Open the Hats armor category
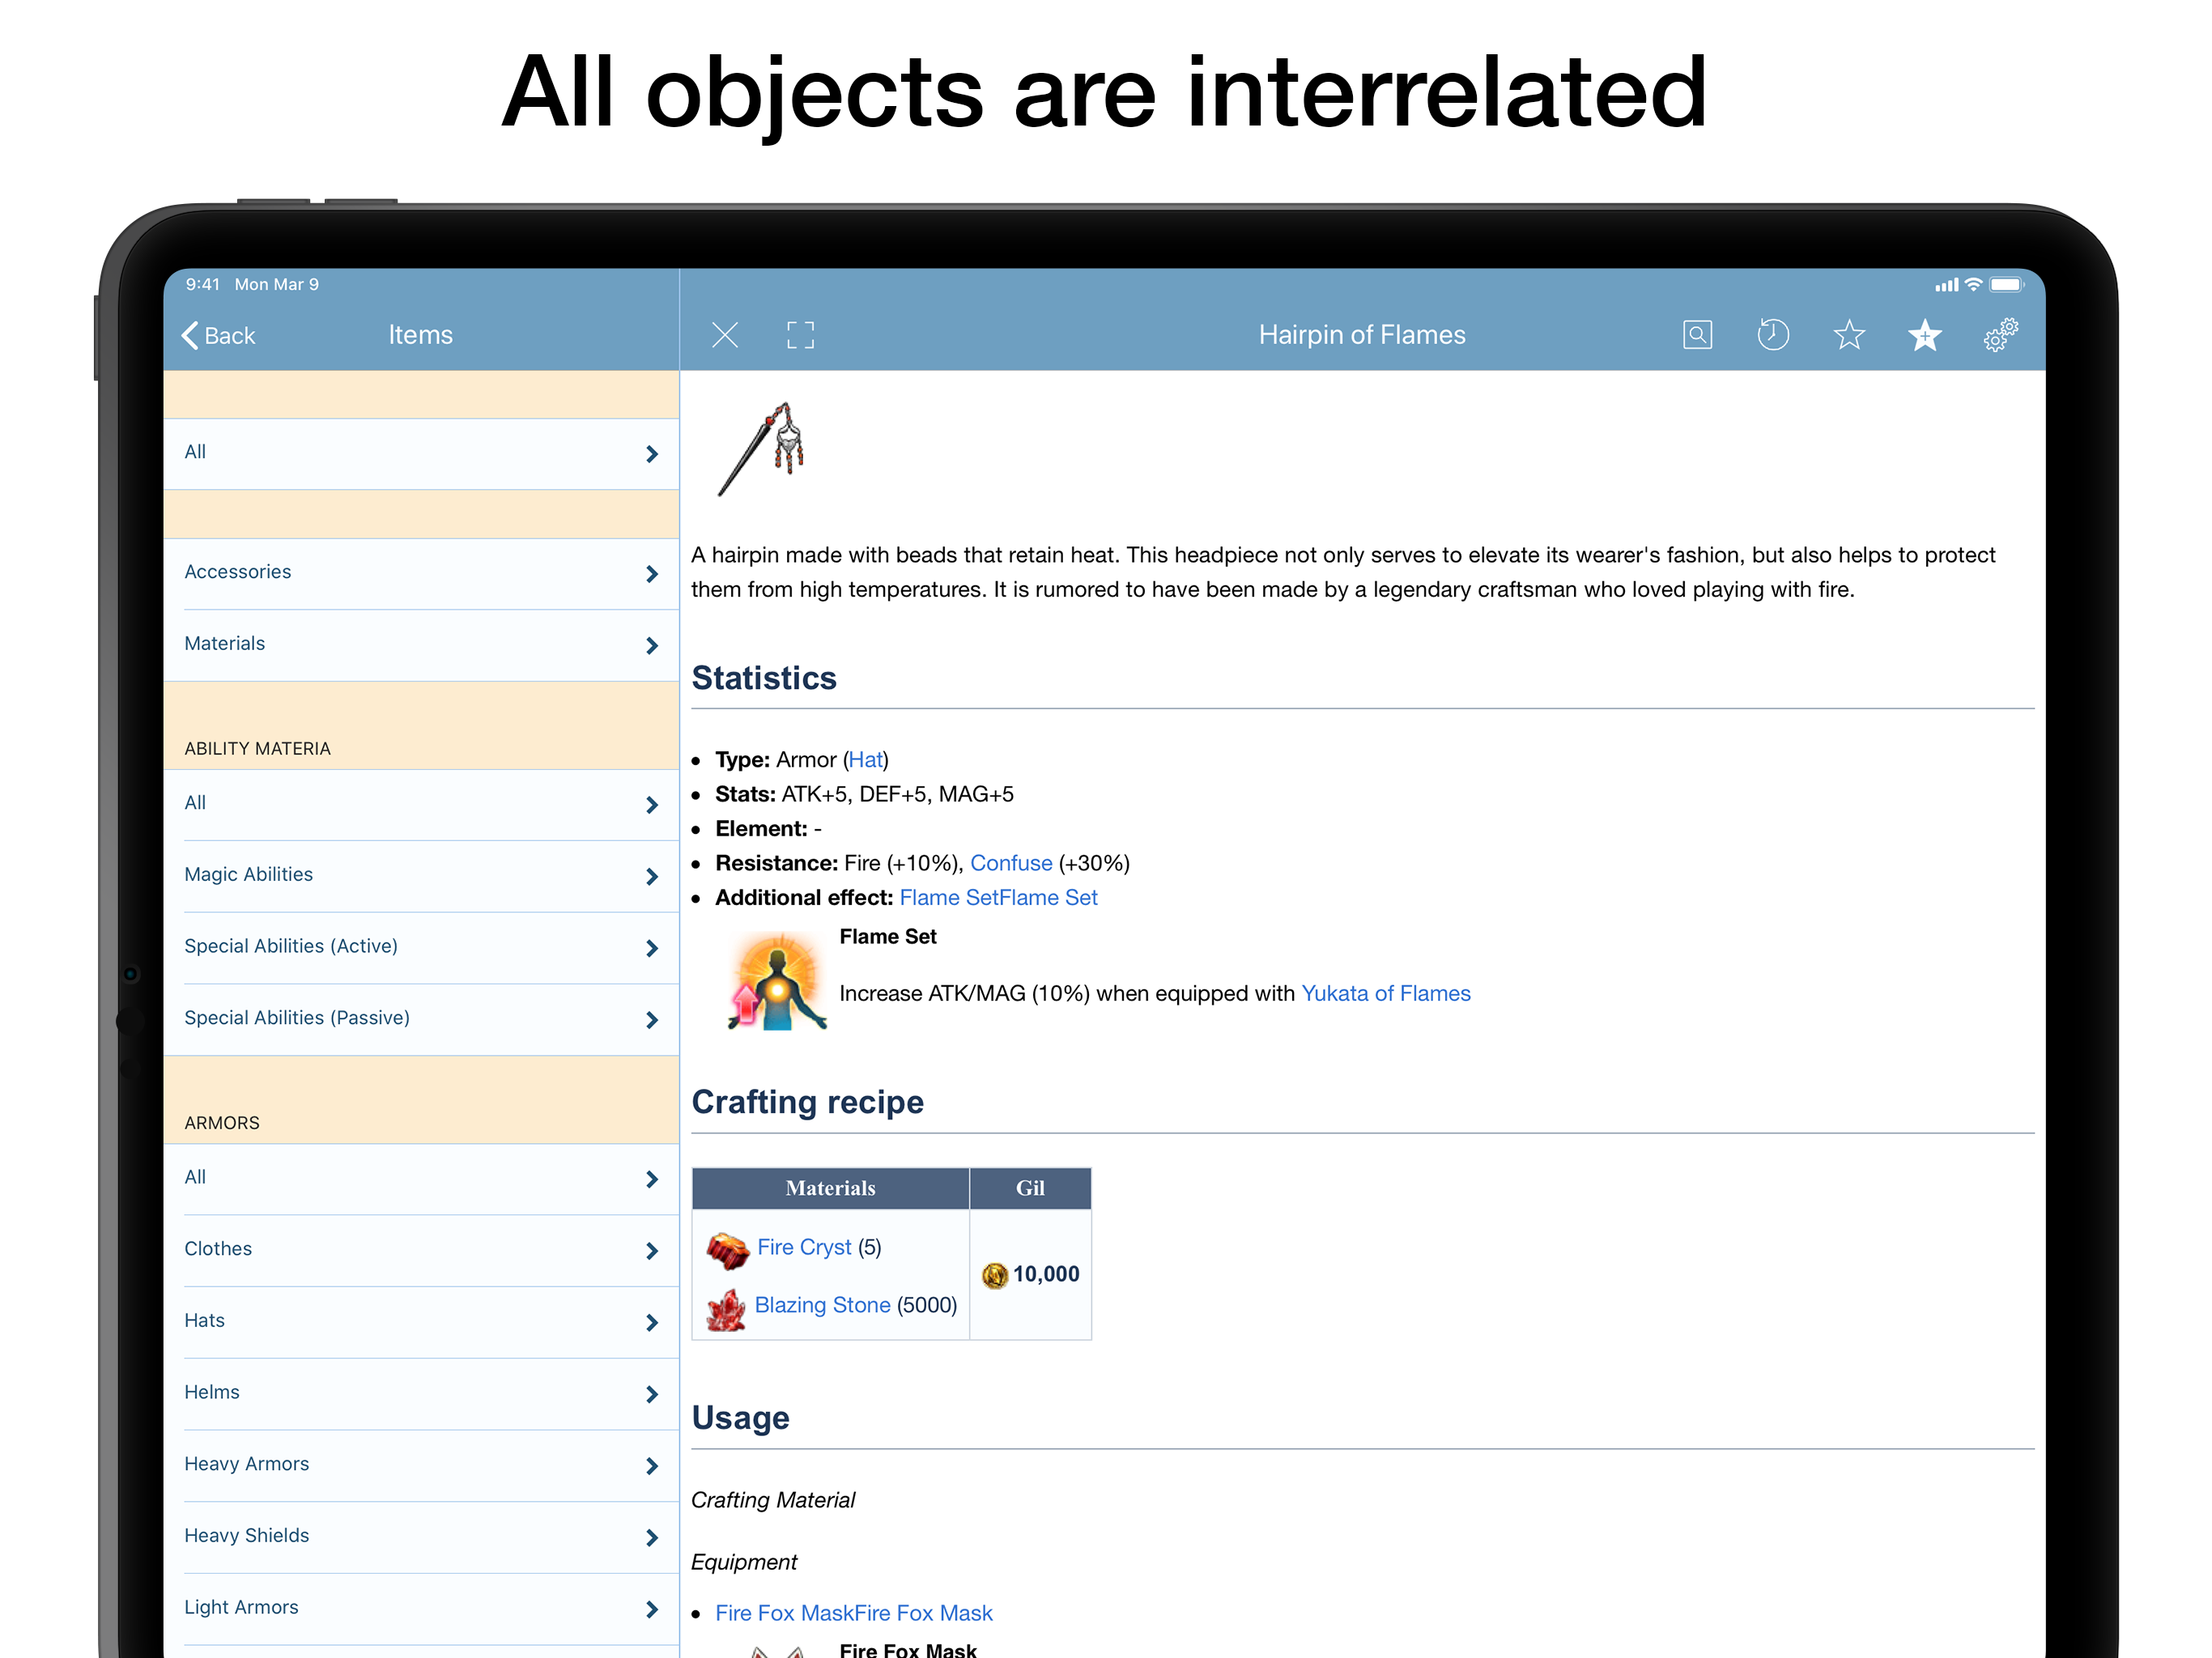Viewport: 2212px width, 1658px height. coord(421,1322)
